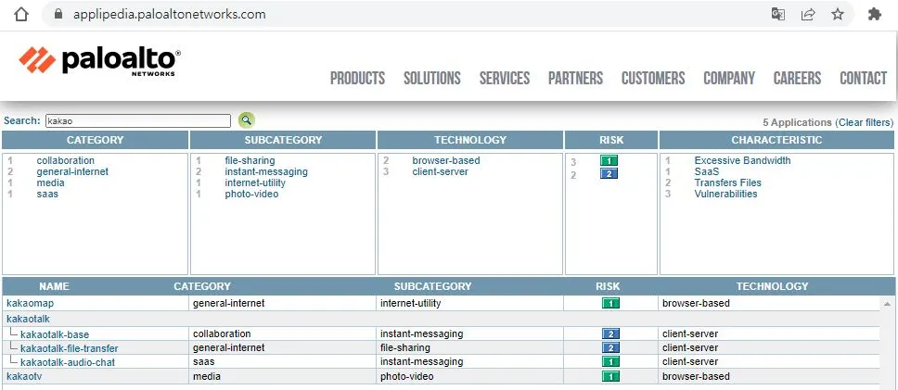Filter by photo-video subcategory
Screen dimensions: 898x390
pos(251,194)
